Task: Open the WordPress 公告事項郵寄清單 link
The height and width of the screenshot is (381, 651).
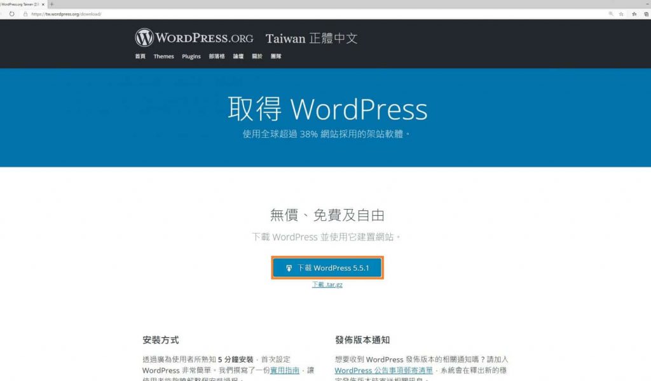Action: point(383,370)
